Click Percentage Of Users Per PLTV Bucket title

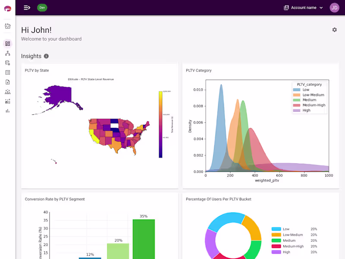click(219, 199)
